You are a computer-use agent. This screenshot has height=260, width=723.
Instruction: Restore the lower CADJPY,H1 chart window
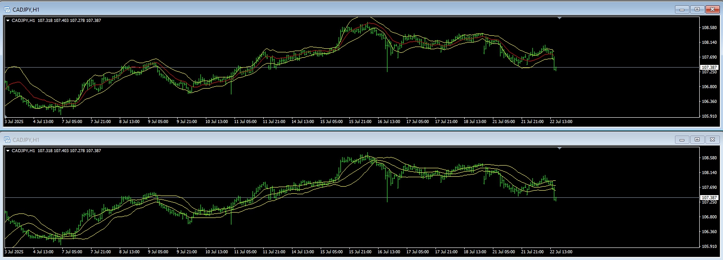[x=697, y=140]
